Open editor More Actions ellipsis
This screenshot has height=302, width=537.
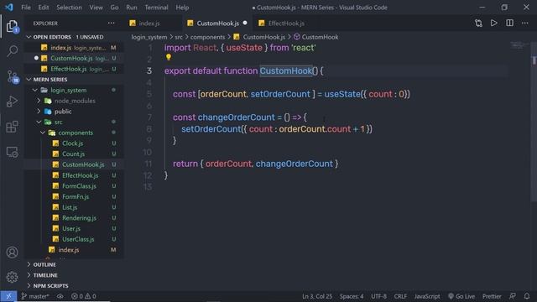click(524, 23)
